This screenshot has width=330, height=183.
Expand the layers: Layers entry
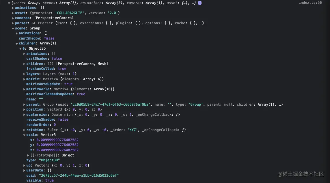coord(24,74)
